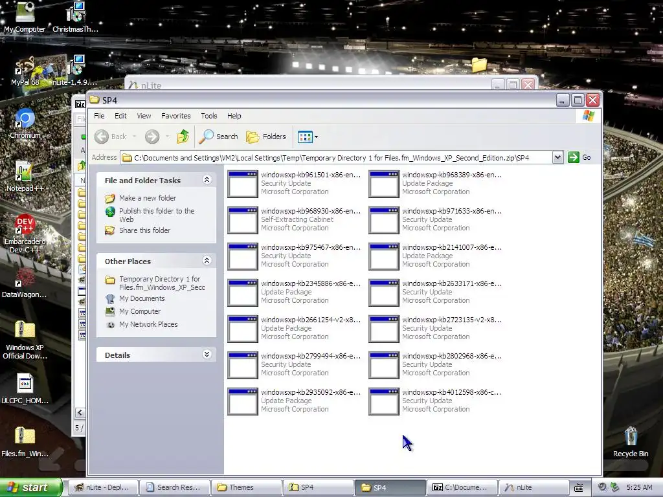Select the windowsxp-kb2935092 file icon

point(243,402)
